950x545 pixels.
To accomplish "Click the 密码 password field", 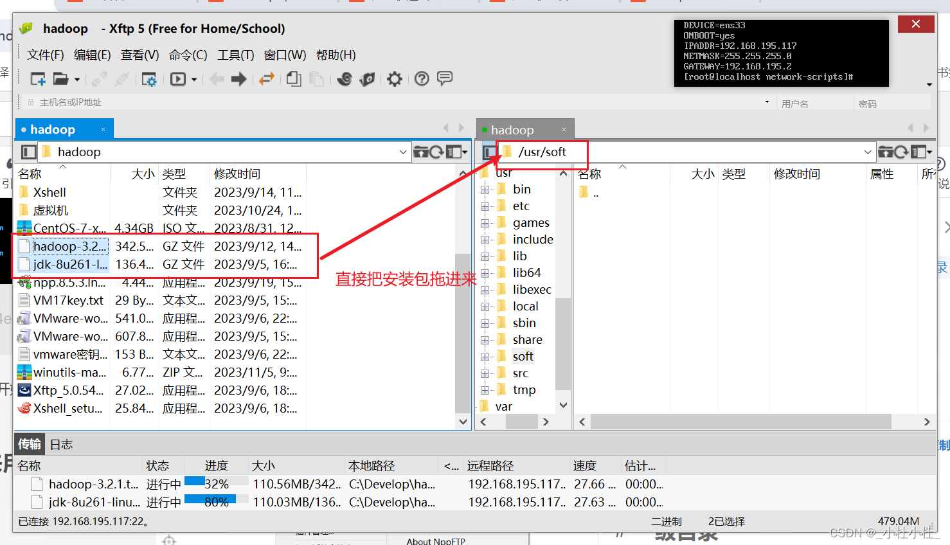I will click(x=892, y=103).
